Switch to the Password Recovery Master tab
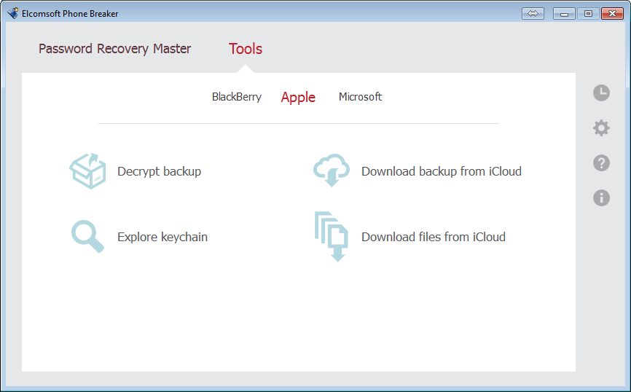 click(114, 49)
